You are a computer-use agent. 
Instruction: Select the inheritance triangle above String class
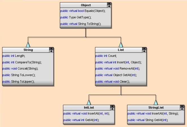tap(28, 45)
